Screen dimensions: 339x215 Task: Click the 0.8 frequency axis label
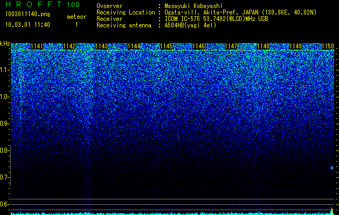[4, 150]
